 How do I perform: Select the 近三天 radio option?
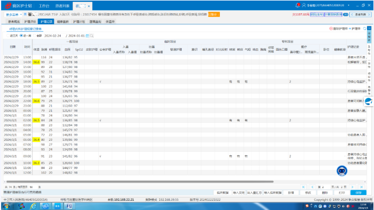point(8,36)
